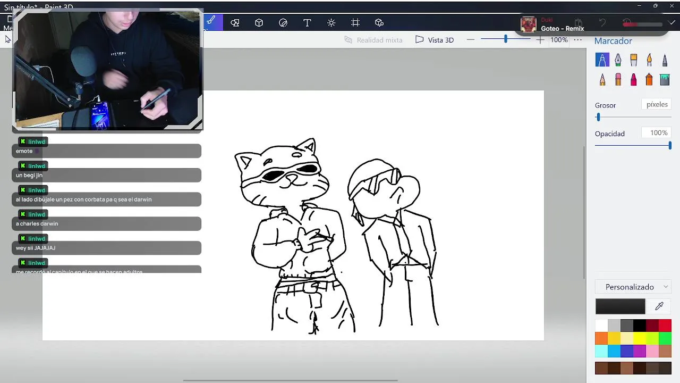Choose the sky blue color swatch
680x383 pixels.
click(614, 351)
